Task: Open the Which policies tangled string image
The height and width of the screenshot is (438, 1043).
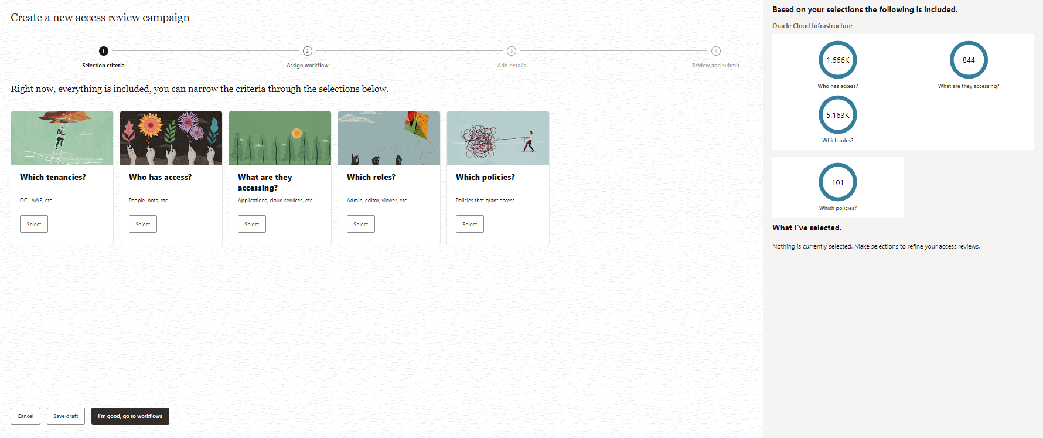Action: [498, 138]
